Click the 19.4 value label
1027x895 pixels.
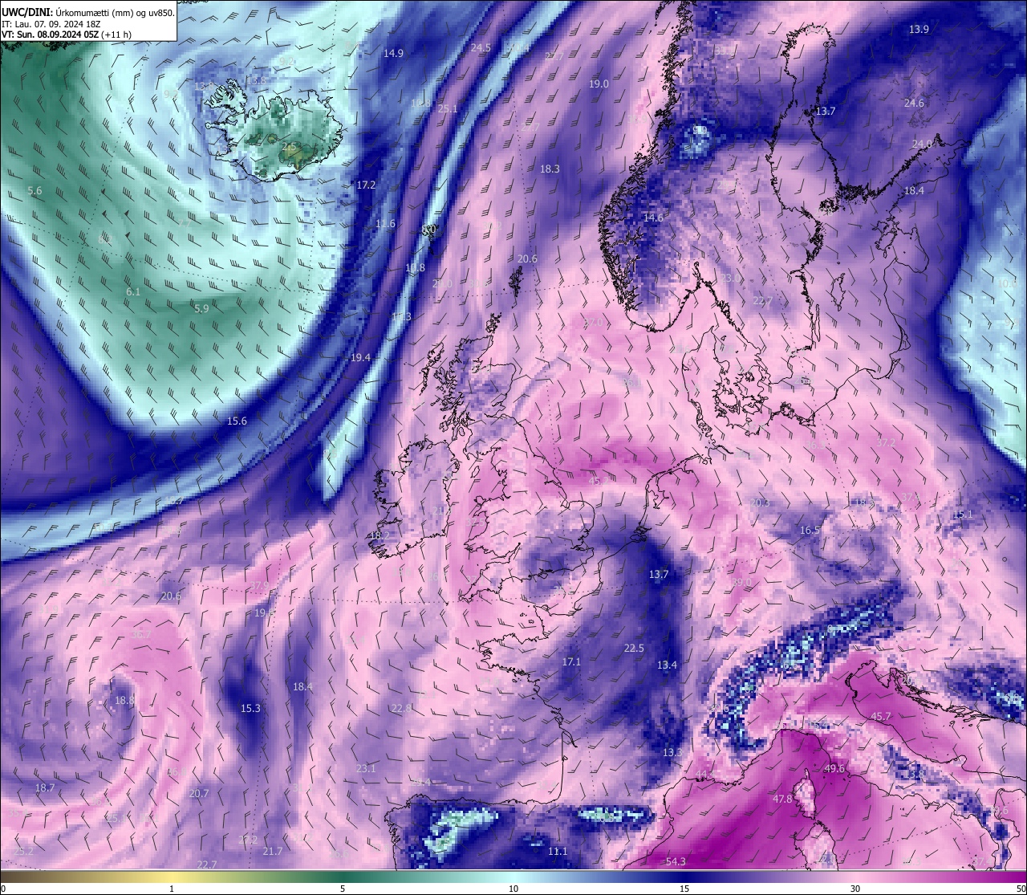click(360, 358)
